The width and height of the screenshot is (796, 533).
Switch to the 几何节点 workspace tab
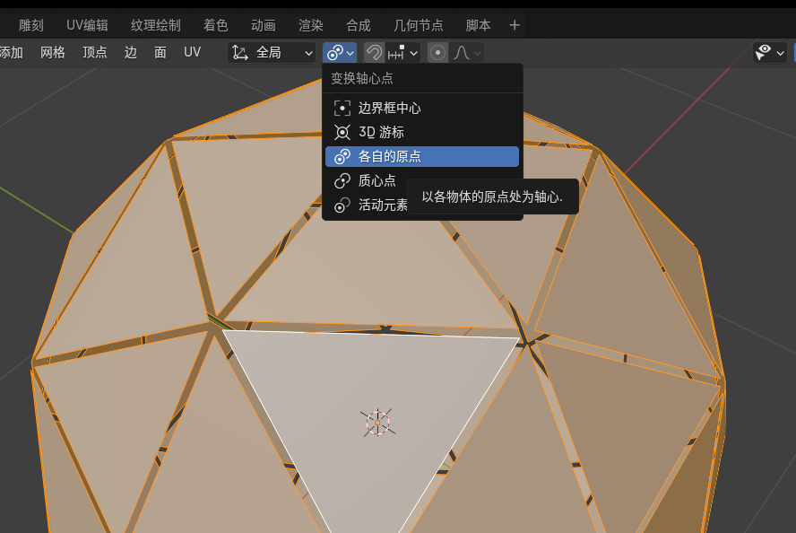[419, 25]
